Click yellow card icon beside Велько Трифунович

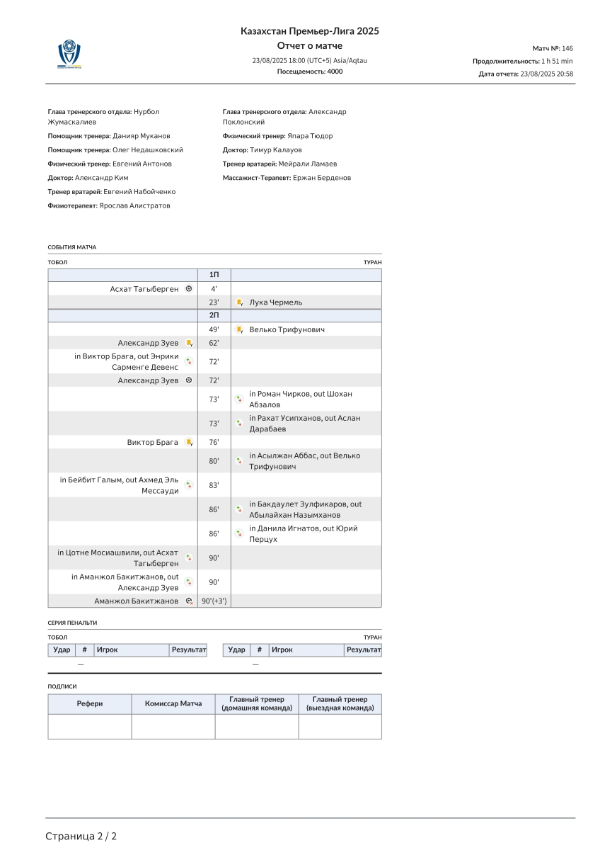click(240, 329)
